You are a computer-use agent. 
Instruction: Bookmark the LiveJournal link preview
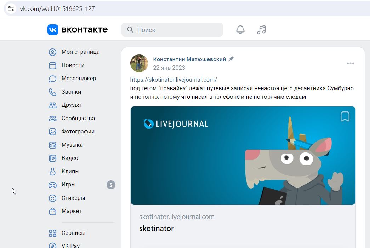click(x=345, y=116)
